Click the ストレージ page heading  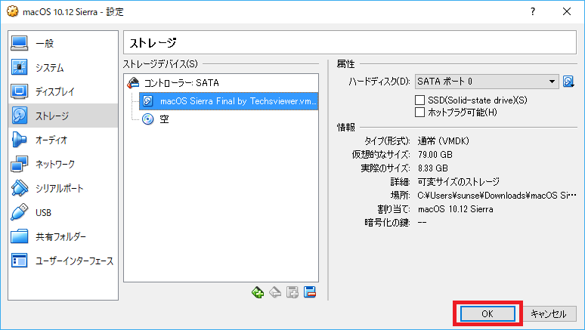coord(153,43)
